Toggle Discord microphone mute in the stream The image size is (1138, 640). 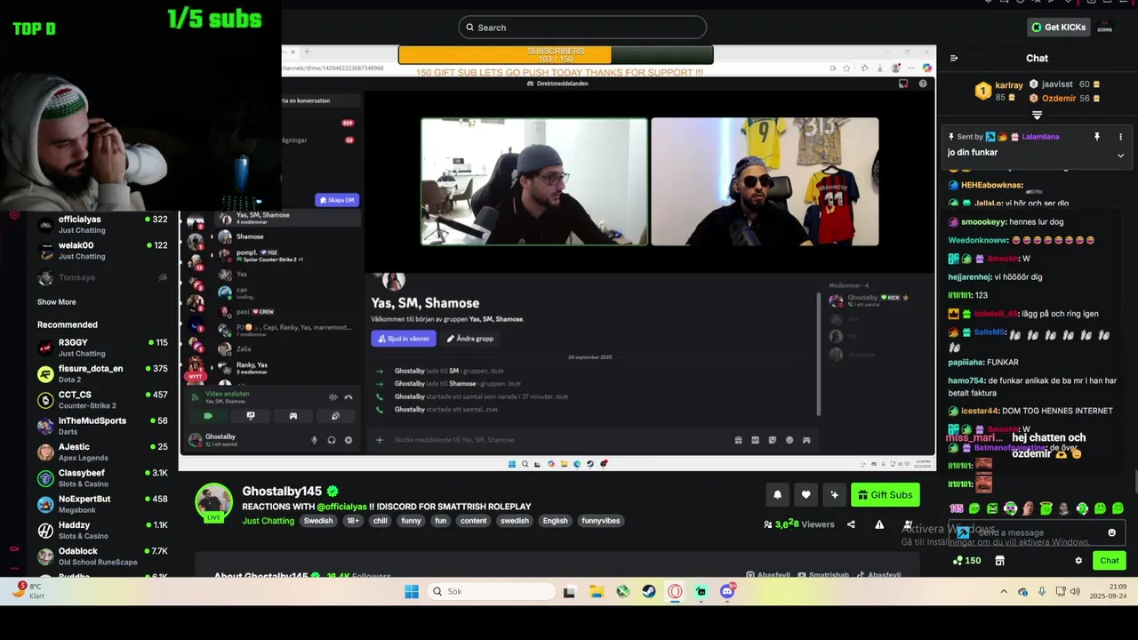(314, 440)
